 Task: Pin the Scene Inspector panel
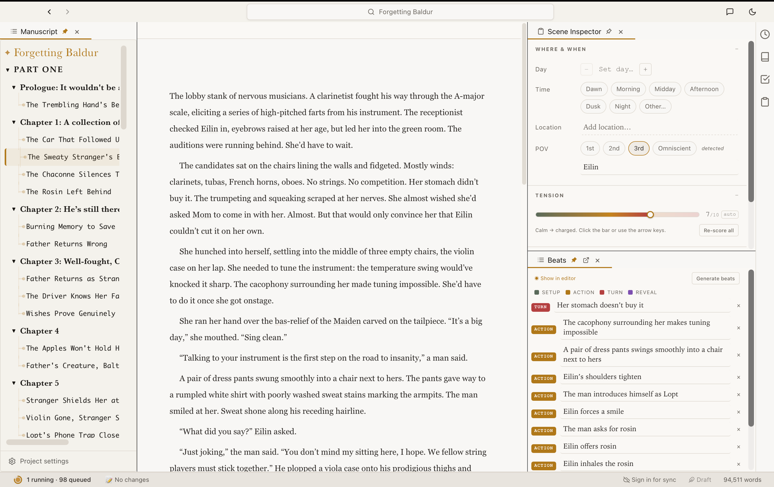coord(609,31)
